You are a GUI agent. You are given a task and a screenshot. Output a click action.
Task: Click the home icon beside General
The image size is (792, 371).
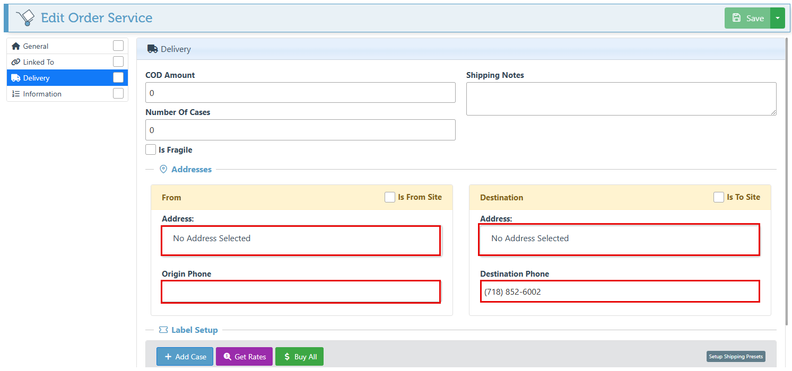tap(16, 46)
